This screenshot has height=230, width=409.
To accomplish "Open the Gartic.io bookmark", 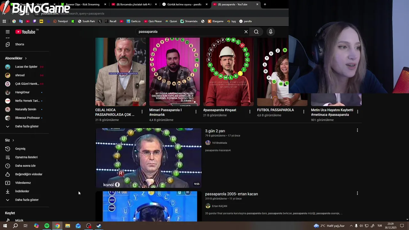I will point(133,21).
